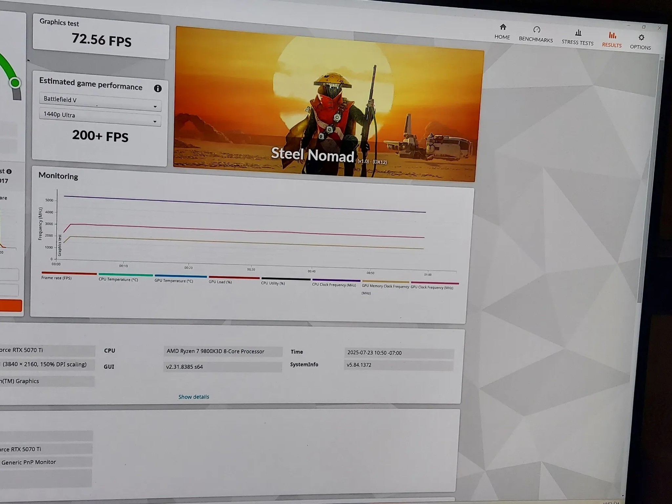The width and height of the screenshot is (672, 504).
Task: Toggle the GPU Load (%) legend series
Action: pyautogui.click(x=220, y=282)
